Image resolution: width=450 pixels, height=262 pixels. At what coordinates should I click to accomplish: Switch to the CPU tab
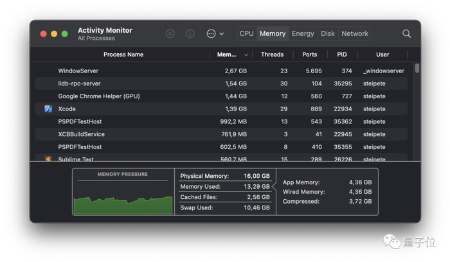(246, 33)
